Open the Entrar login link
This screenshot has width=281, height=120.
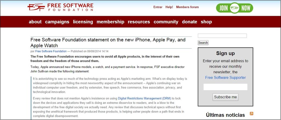click(x=158, y=7)
